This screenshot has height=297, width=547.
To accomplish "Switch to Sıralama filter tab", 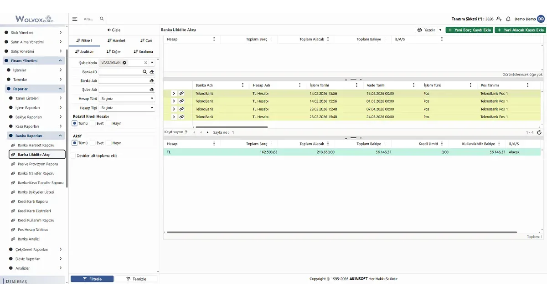I will pos(143,52).
